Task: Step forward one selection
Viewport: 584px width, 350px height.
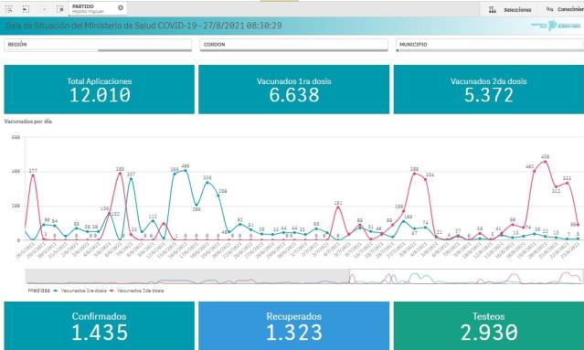Action: [44, 9]
